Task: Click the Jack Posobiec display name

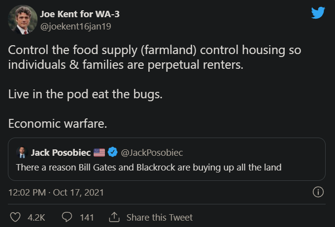Action: point(61,153)
